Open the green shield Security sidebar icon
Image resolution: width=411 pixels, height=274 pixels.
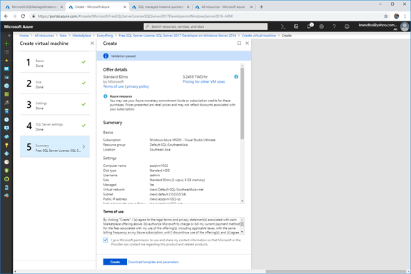(x=6, y=171)
